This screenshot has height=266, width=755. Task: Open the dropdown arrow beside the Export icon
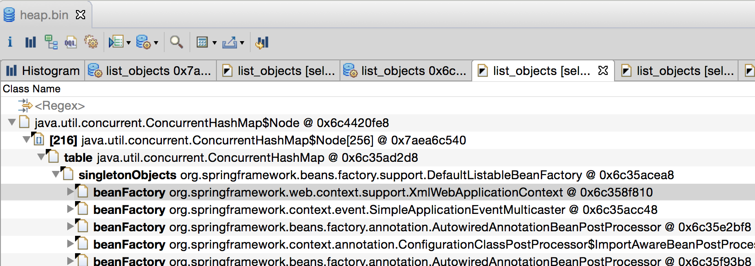pos(242,43)
